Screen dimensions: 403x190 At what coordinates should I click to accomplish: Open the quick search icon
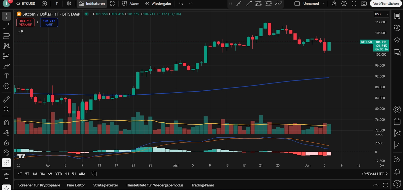click(x=334, y=4)
